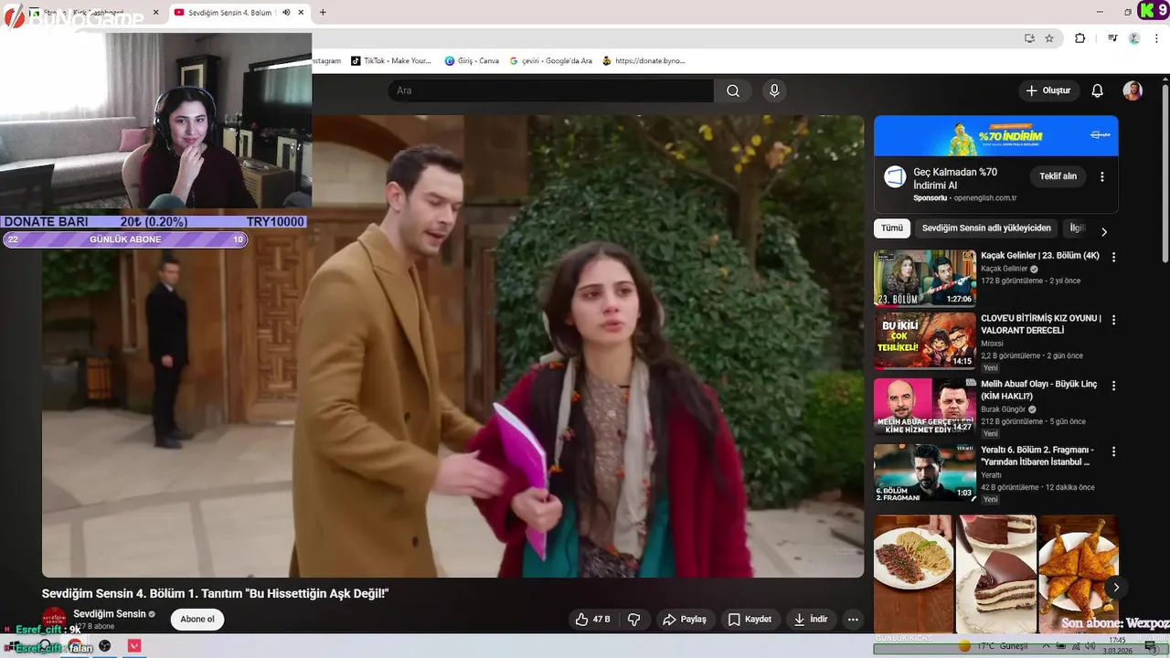Open Yeraltı 6. Bölüm 2. Fragmanı thumbnail

coord(925,472)
